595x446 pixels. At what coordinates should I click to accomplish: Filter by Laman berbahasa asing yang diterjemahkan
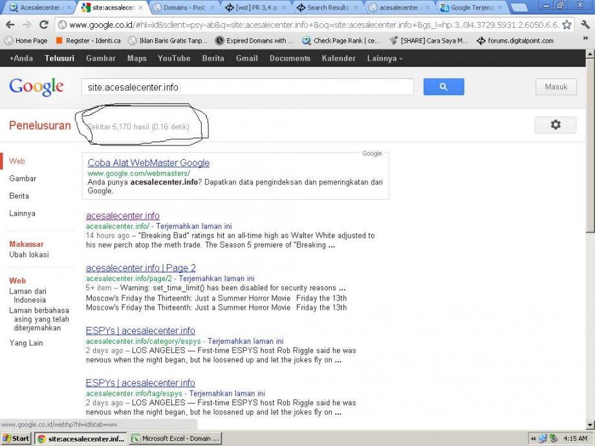tap(39, 319)
